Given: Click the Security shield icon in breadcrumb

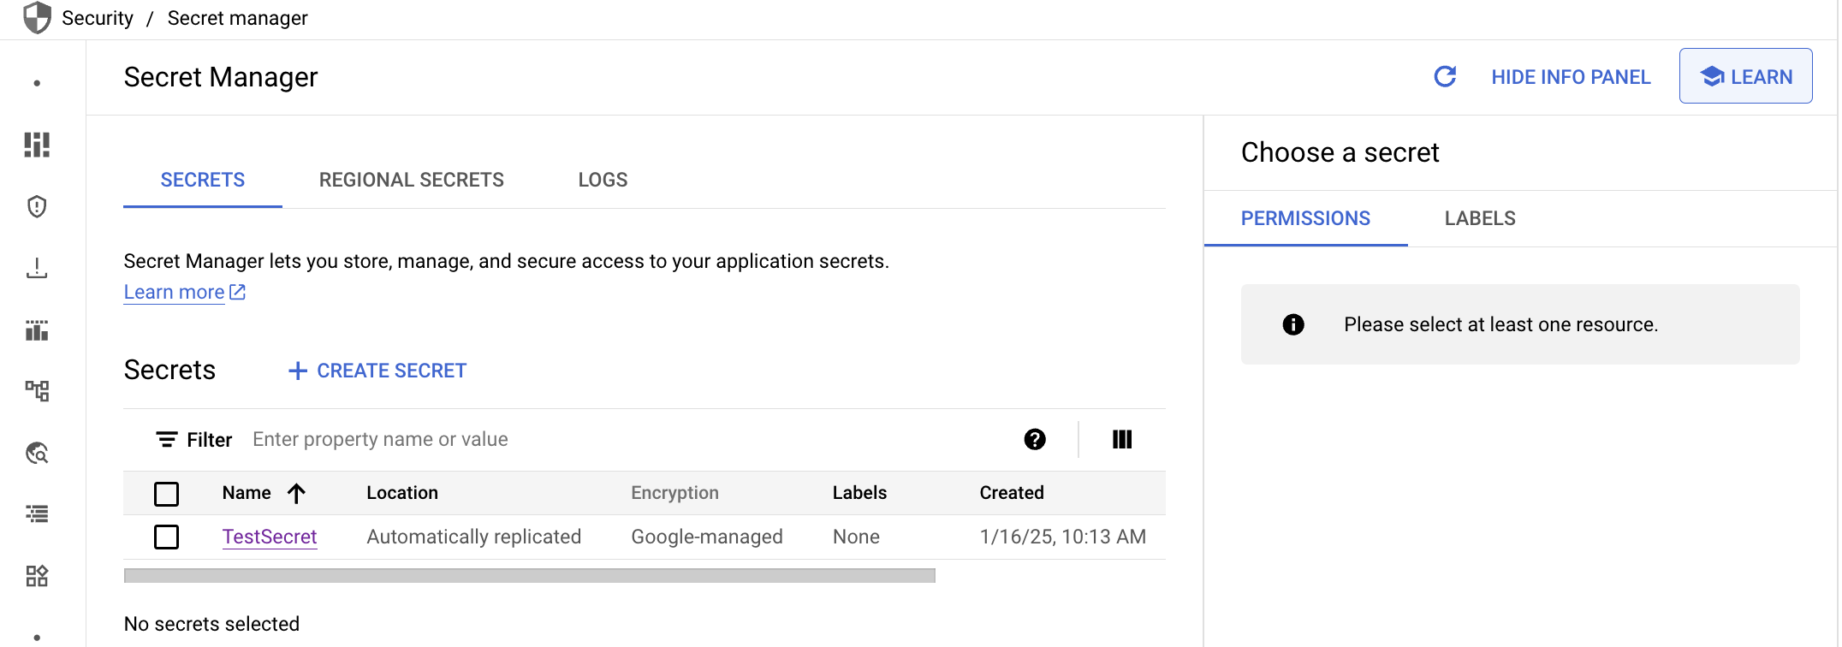Looking at the screenshot, I should point(37,18).
